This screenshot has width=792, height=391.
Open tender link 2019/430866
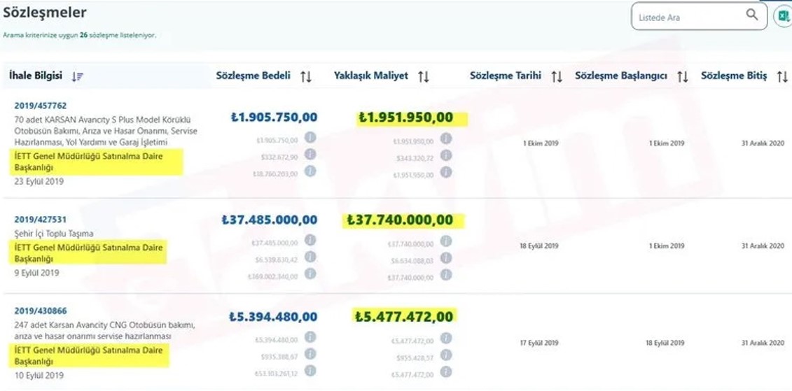click(41, 311)
